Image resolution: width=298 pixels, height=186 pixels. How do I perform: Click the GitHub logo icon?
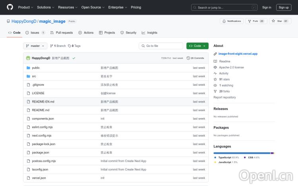point(10,7)
